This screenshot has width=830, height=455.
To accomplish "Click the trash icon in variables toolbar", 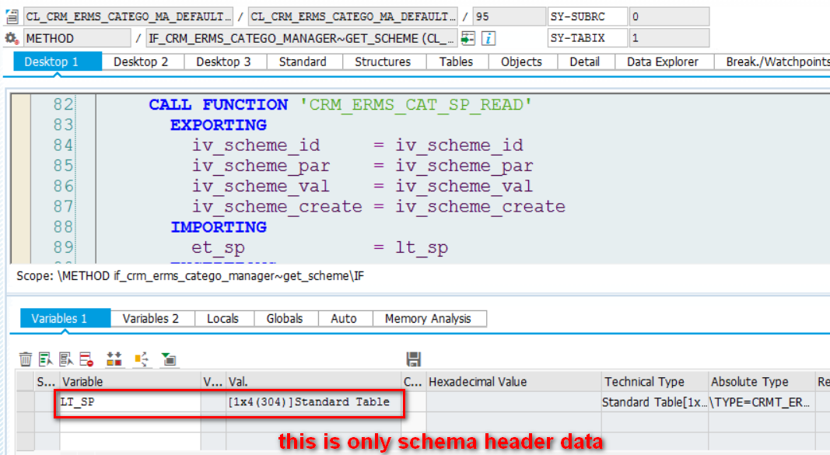I will point(26,359).
